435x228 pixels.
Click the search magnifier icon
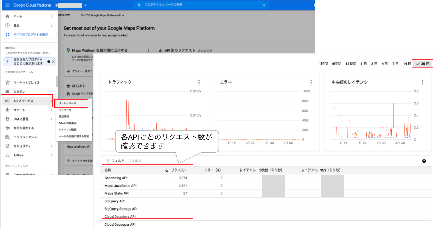point(139,5)
